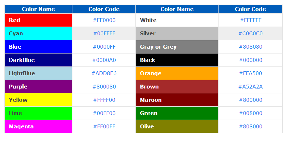Viewport: 289px width, 142px height.
Task: Open the #FF0000 color code link
Action: point(104,20)
